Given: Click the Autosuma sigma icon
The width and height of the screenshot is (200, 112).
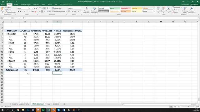Looking at the screenshot, I should [x=173, y=7].
